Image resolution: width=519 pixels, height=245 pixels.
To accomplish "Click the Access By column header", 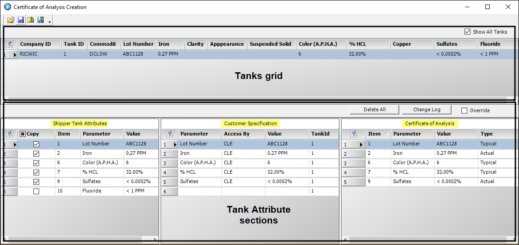I will tap(243, 134).
